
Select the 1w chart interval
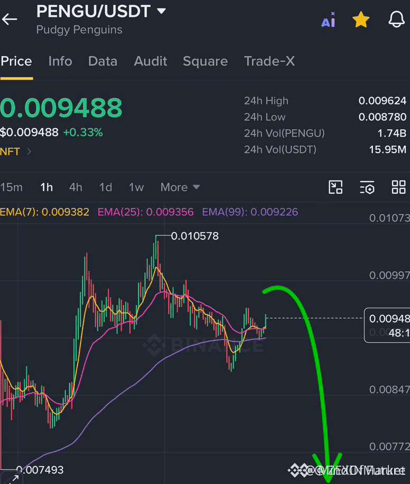tap(136, 187)
